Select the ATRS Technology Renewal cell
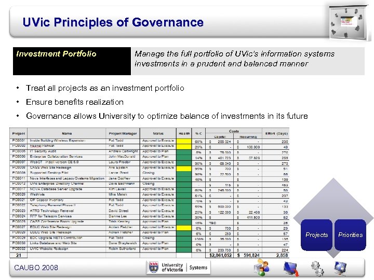The image size is (374, 280). coord(52,211)
